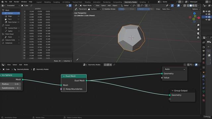The image size is (212, 119).
Task: Enable Stabilize Stroke checkbox
Action: click(x=103, y=9)
